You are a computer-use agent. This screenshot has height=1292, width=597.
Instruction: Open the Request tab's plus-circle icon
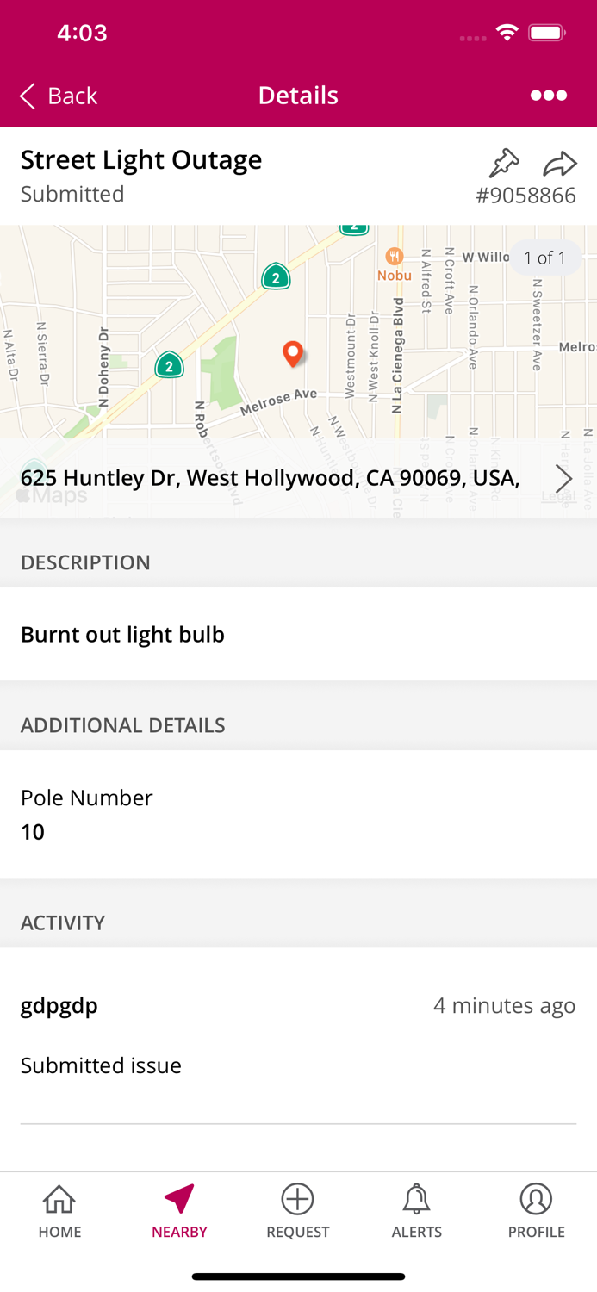(x=297, y=1199)
